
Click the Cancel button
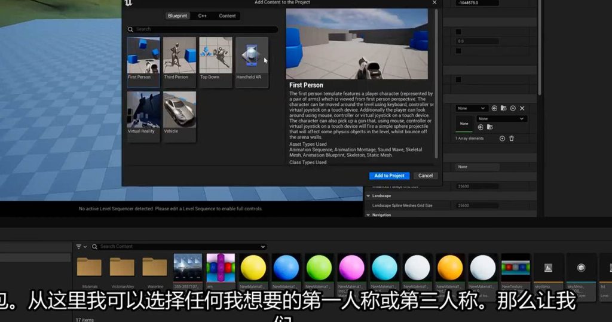(x=426, y=176)
